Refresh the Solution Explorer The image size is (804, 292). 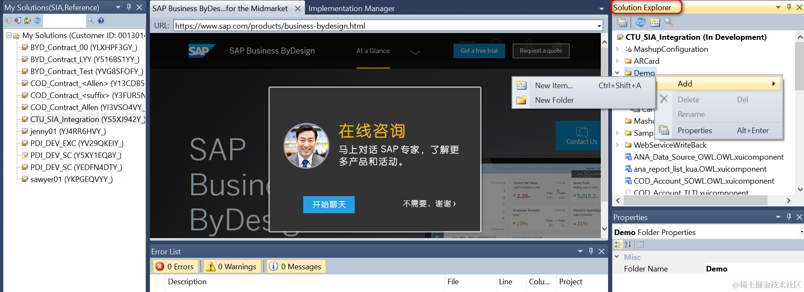click(641, 22)
